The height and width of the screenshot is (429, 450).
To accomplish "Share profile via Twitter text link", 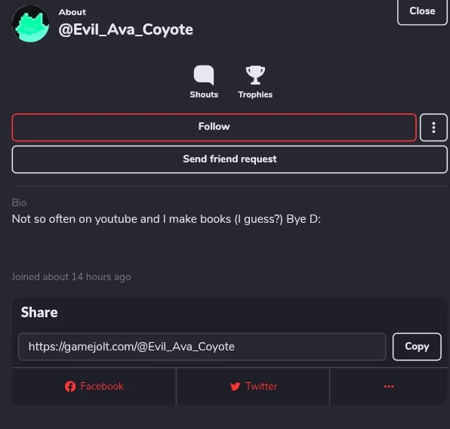I will coord(261,386).
